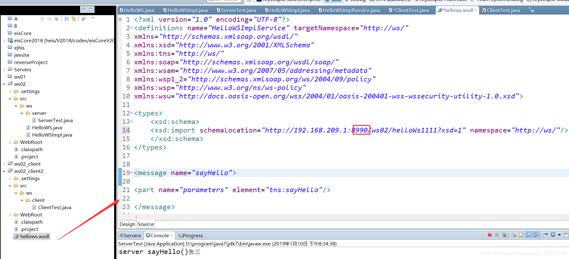Switch to Source view of WSDL editor
The image size is (569, 259).
(146, 224)
